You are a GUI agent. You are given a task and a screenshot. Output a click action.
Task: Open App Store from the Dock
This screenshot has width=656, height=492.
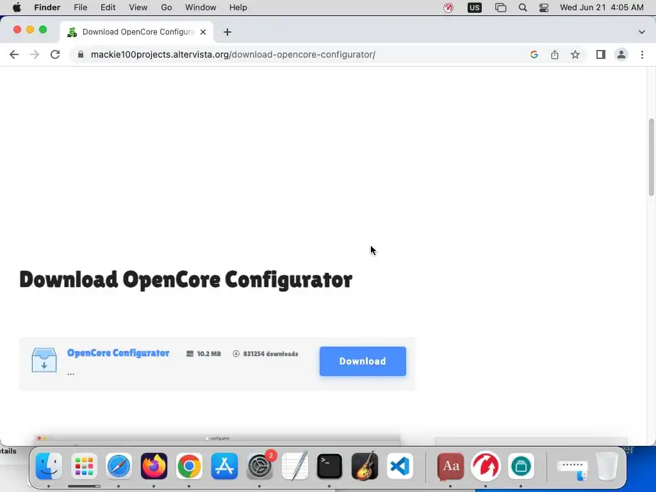[224, 466]
